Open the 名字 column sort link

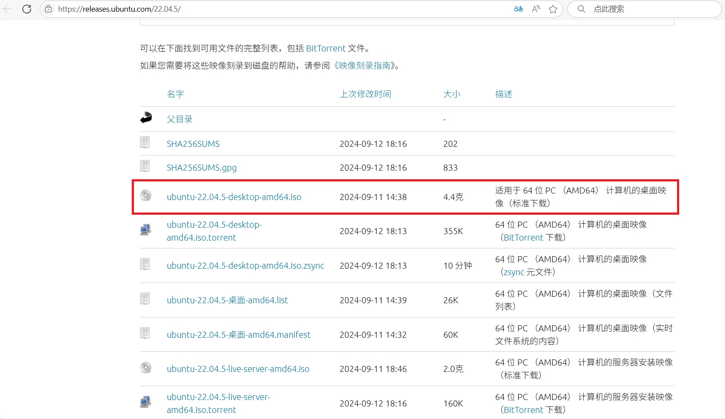point(175,94)
